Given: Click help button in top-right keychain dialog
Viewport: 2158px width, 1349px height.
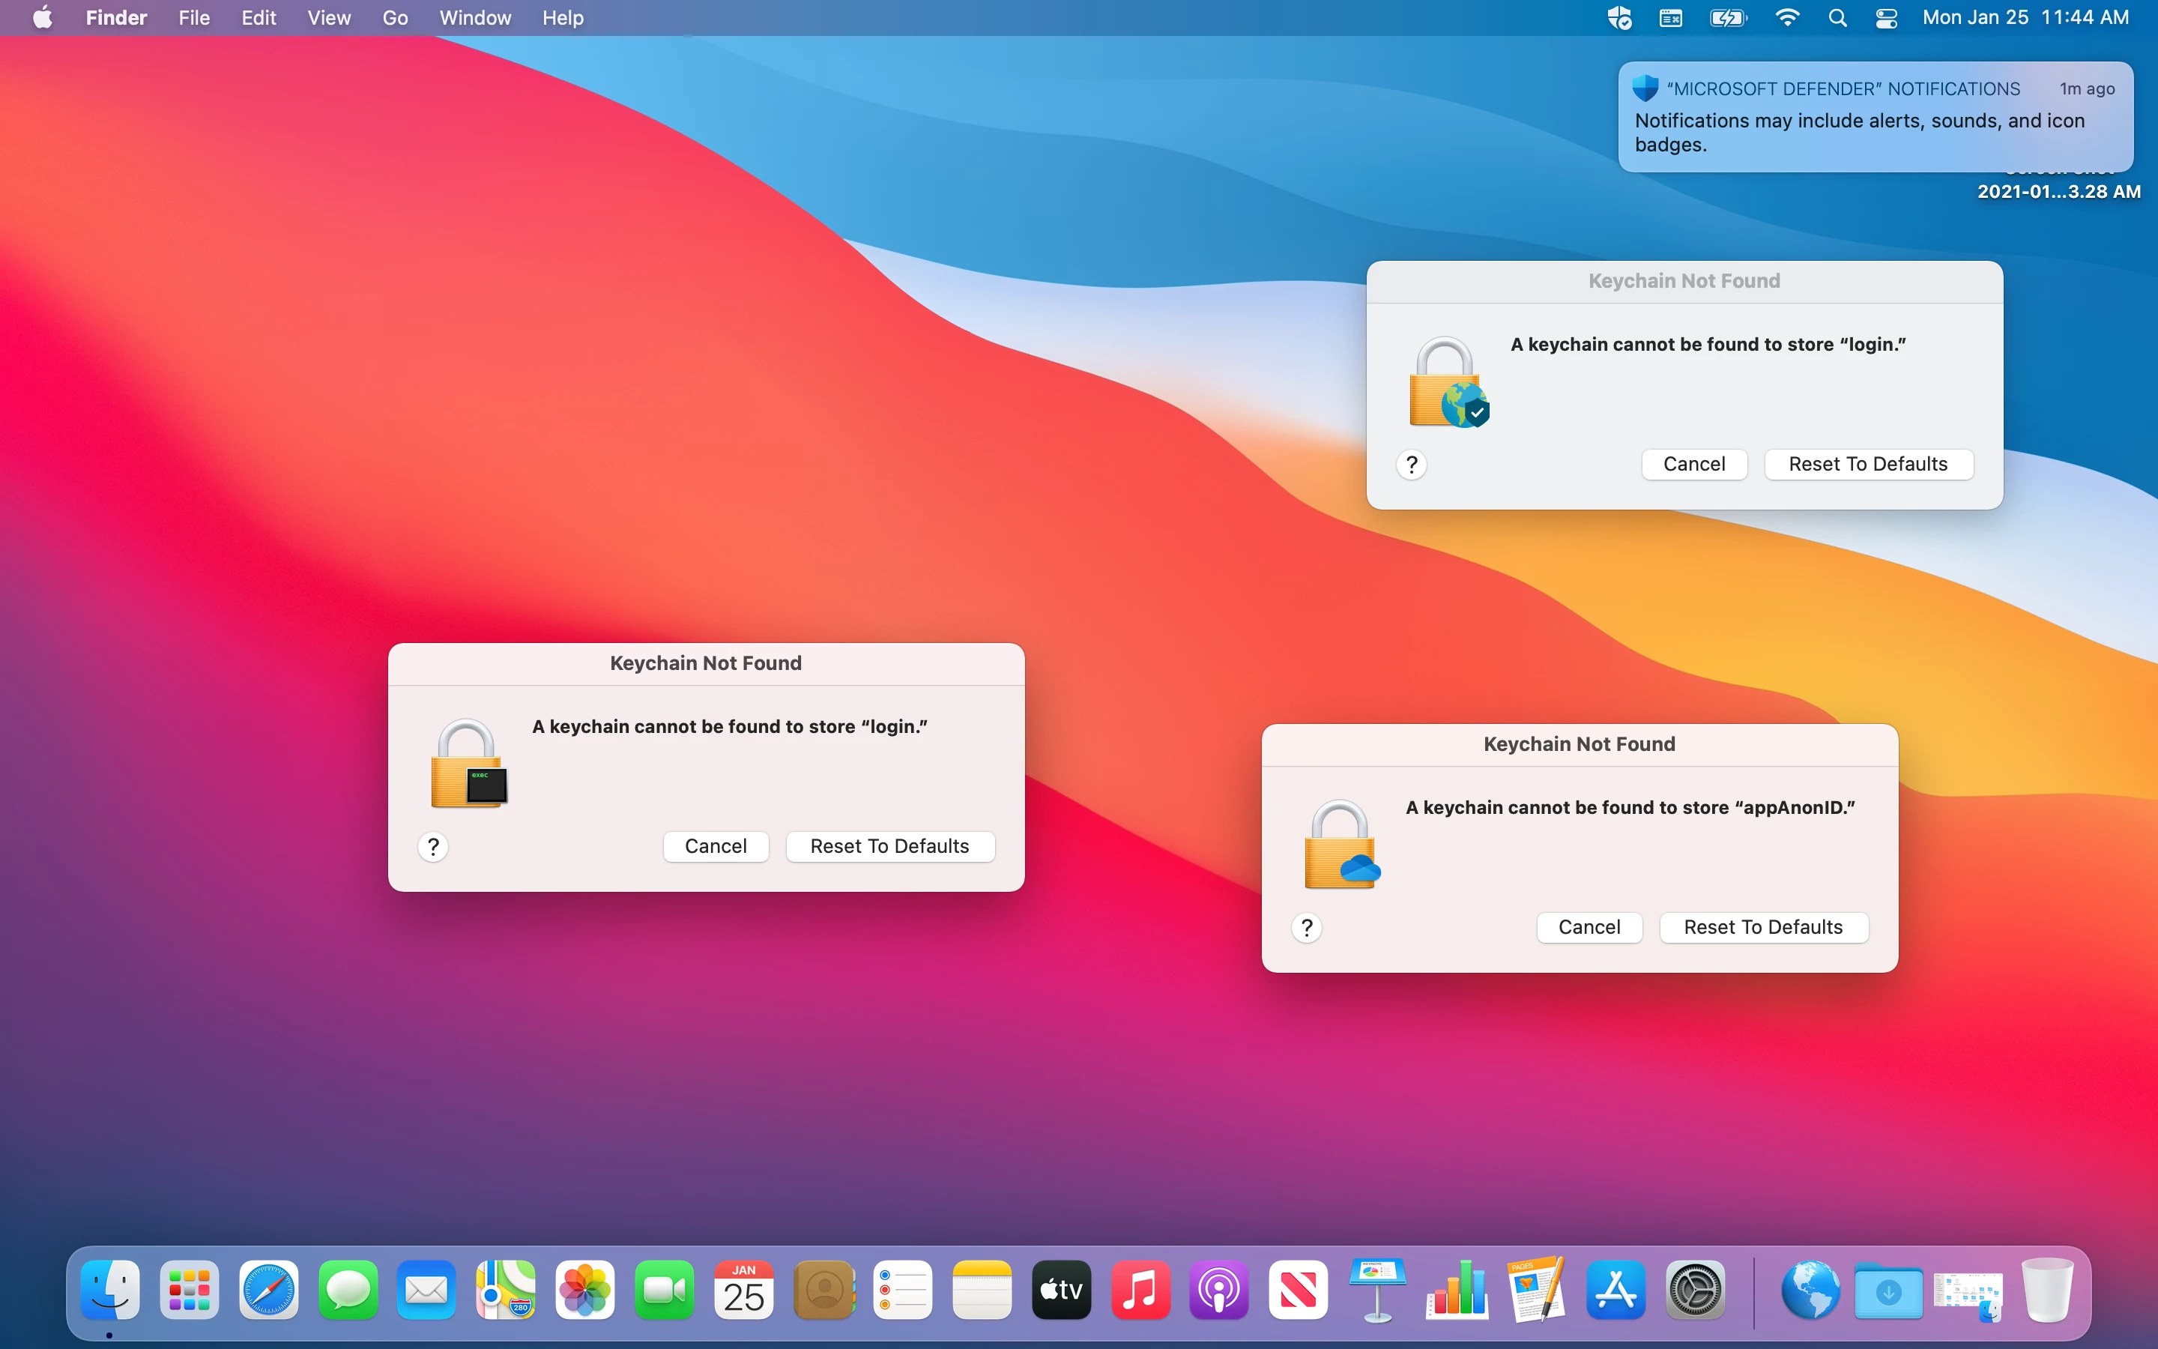Looking at the screenshot, I should pyautogui.click(x=1412, y=464).
